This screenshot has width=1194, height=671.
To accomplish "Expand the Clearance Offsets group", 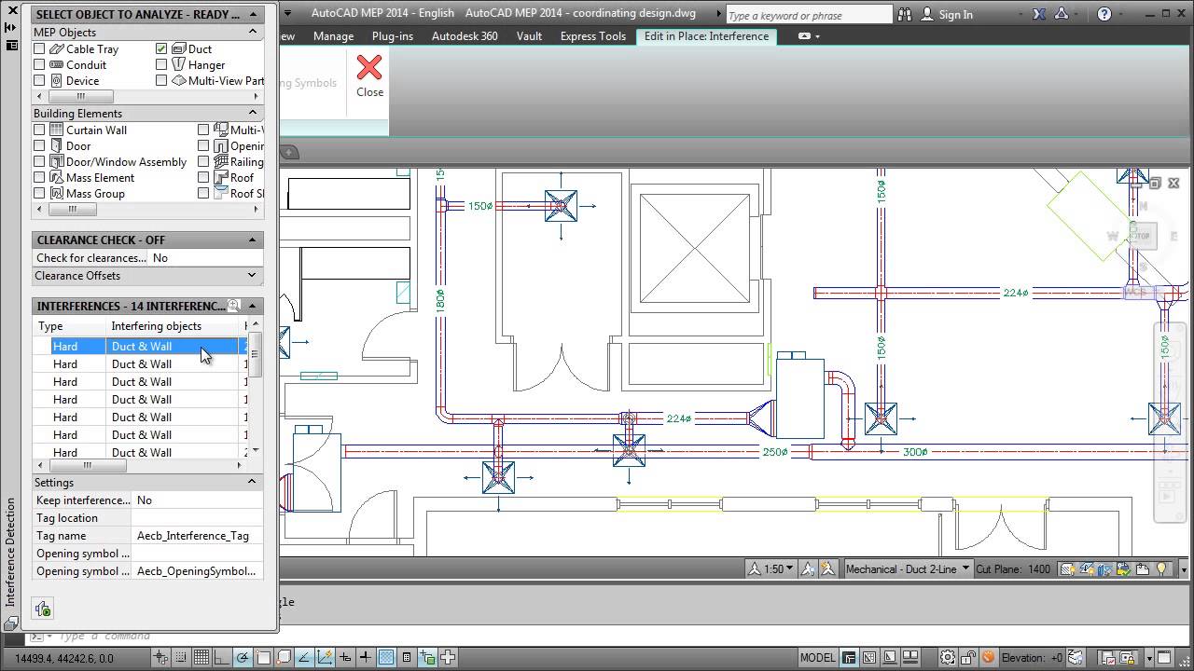I will pyautogui.click(x=252, y=275).
